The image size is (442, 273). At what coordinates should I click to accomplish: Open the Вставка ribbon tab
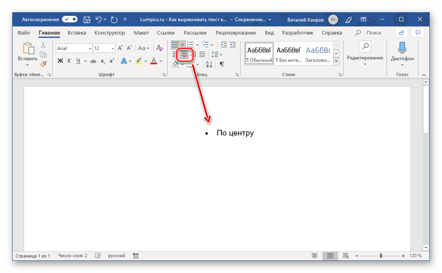point(77,33)
